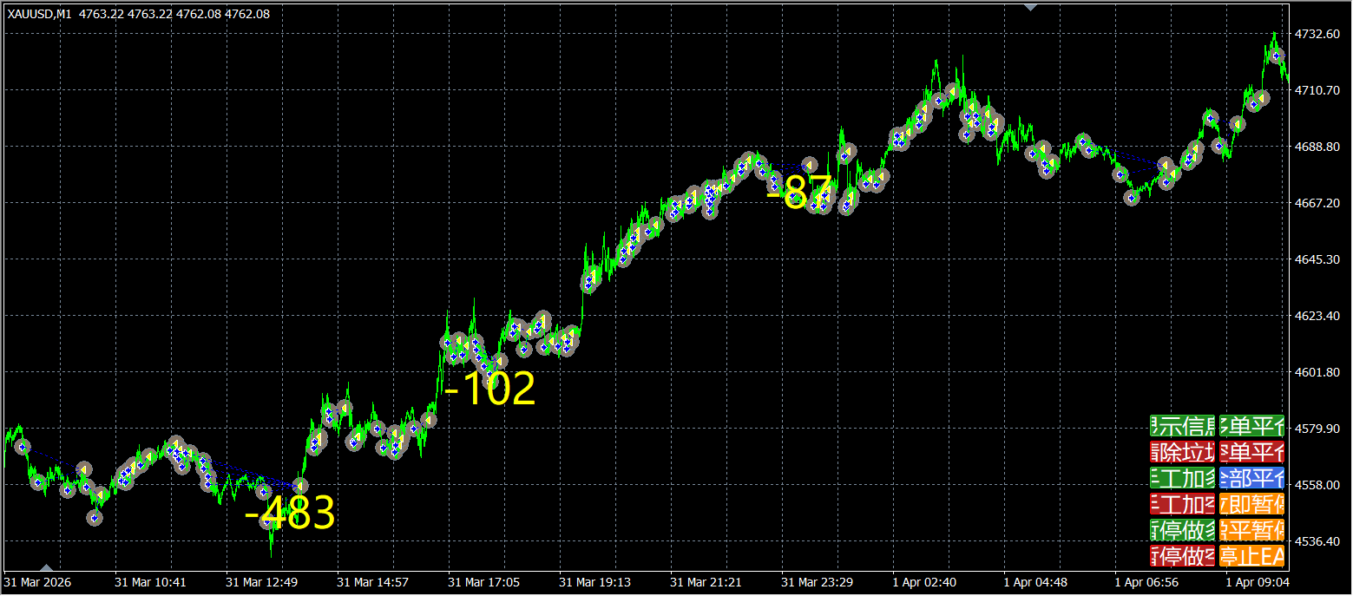Click the red 清除垃圾 button
The height and width of the screenshot is (596, 1353).
[1182, 452]
